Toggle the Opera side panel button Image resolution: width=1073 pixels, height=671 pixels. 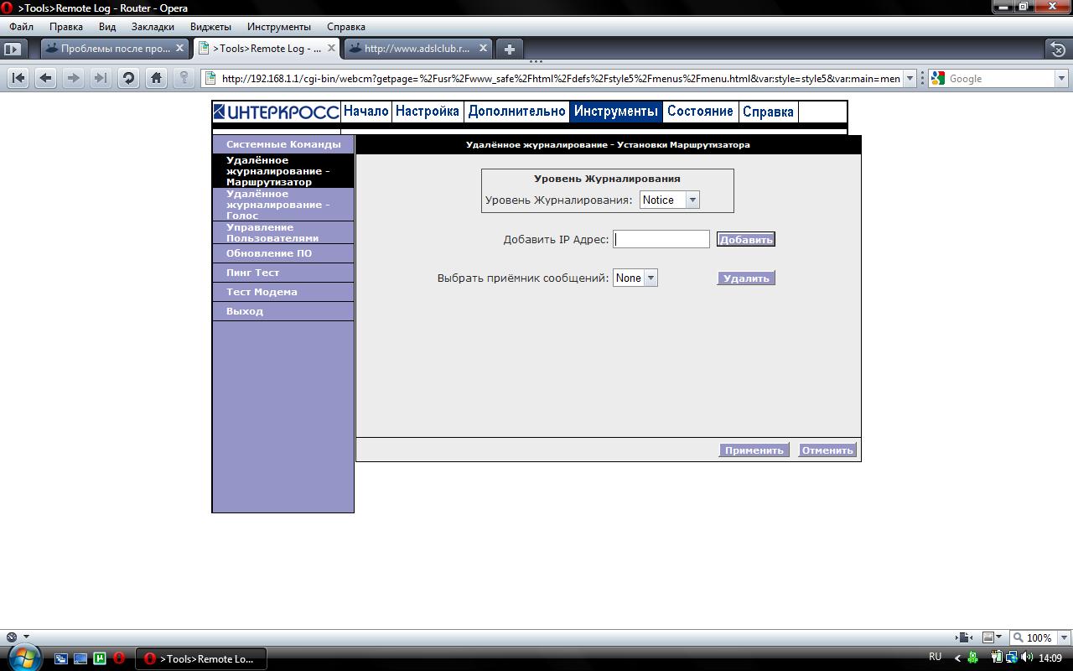click(x=13, y=49)
